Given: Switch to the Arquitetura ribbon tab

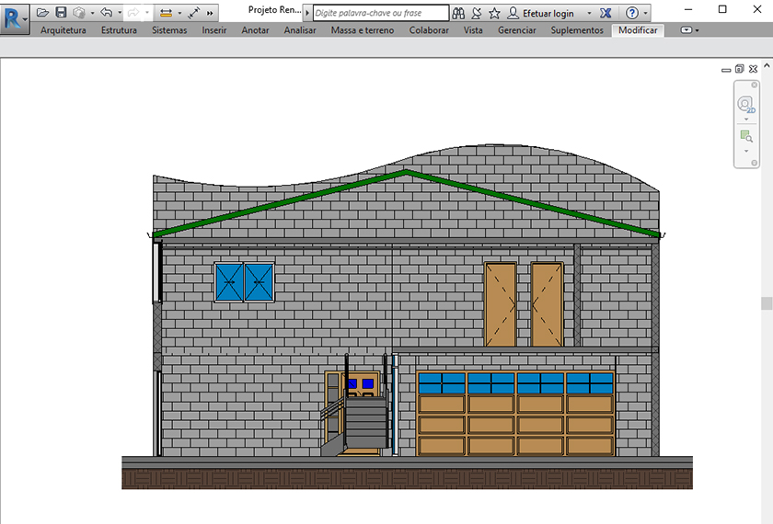Looking at the screenshot, I should [63, 30].
